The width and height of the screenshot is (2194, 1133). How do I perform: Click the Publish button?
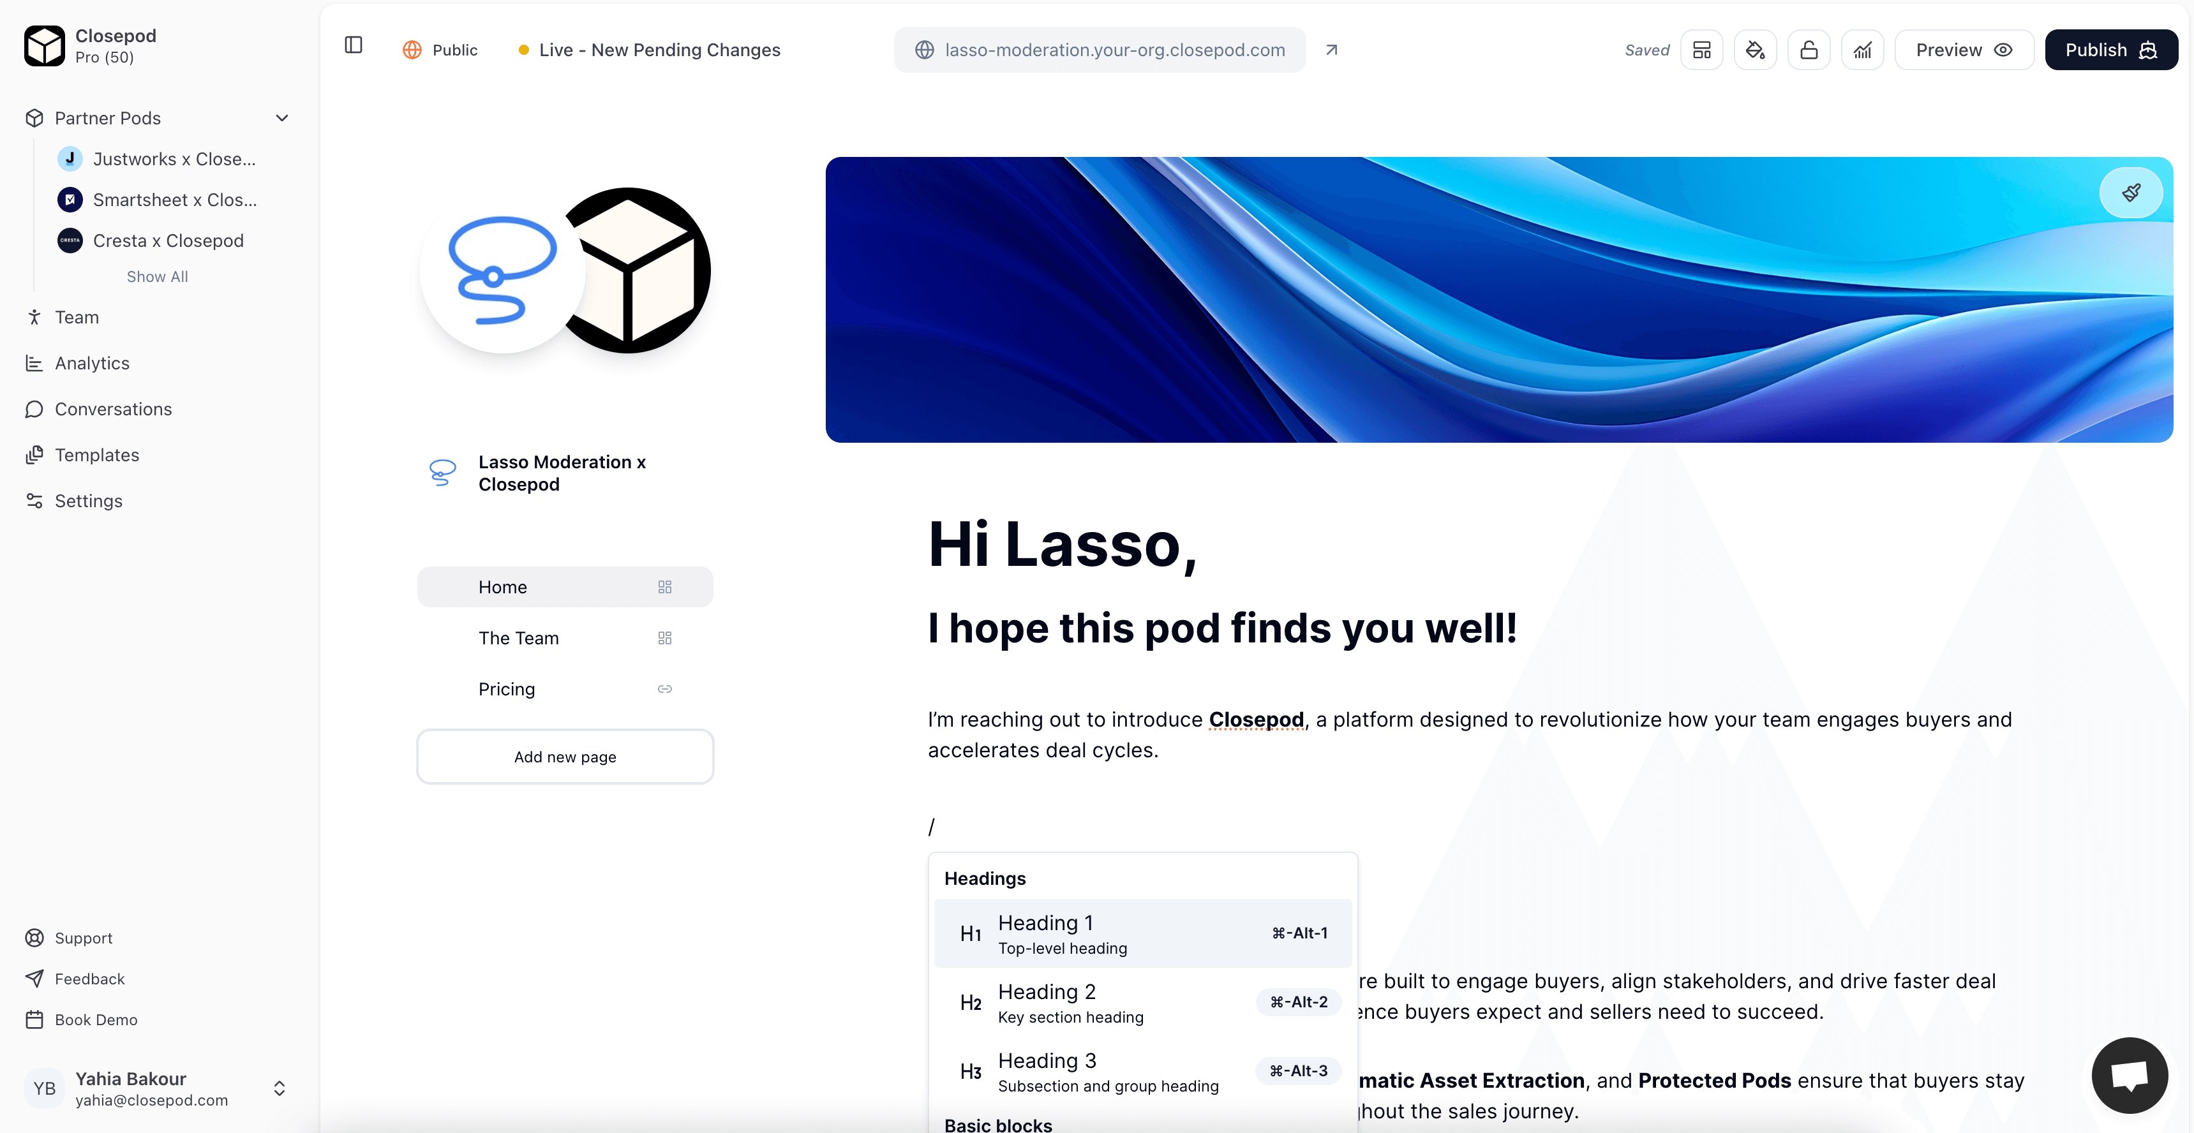pyautogui.click(x=2110, y=50)
